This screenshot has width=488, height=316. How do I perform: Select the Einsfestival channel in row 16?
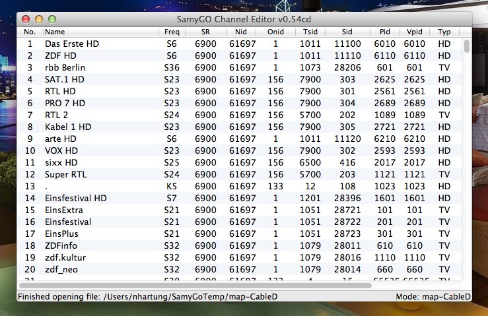[x=68, y=222]
